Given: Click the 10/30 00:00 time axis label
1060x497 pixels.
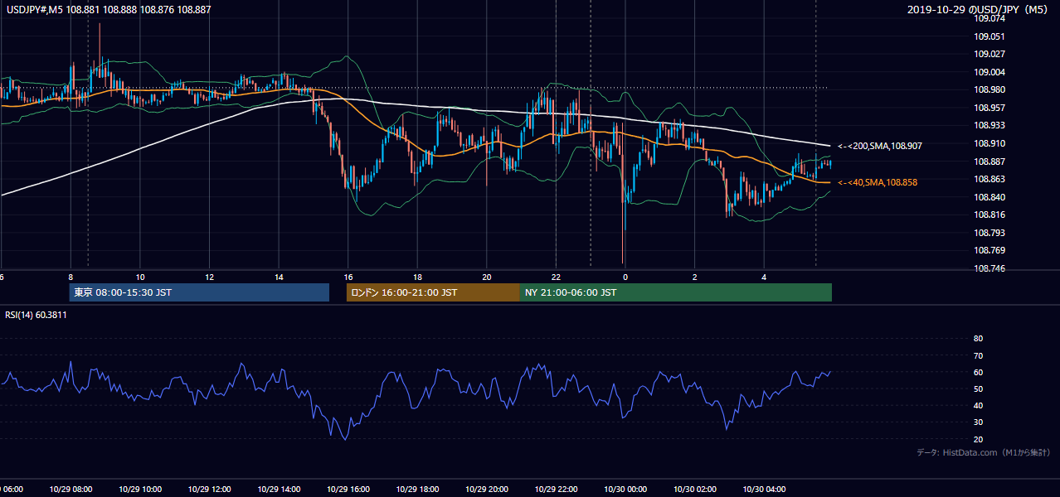Looking at the screenshot, I should click(625, 489).
